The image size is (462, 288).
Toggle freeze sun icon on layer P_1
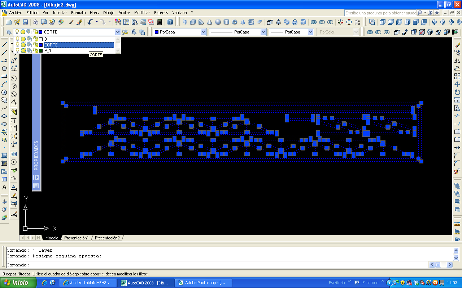pos(23,50)
